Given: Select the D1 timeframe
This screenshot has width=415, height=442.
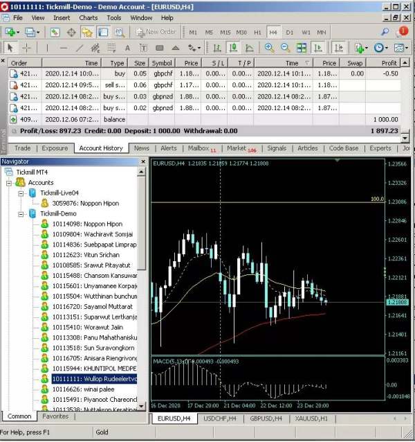Looking at the screenshot, I should pyautogui.click(x=290, y=33).
